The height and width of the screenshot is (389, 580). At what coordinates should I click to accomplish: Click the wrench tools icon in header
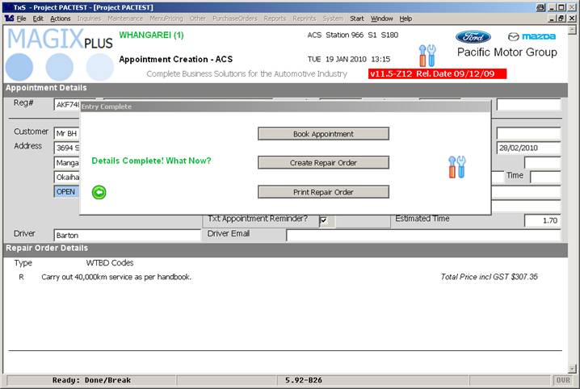(x=427, y=56)
